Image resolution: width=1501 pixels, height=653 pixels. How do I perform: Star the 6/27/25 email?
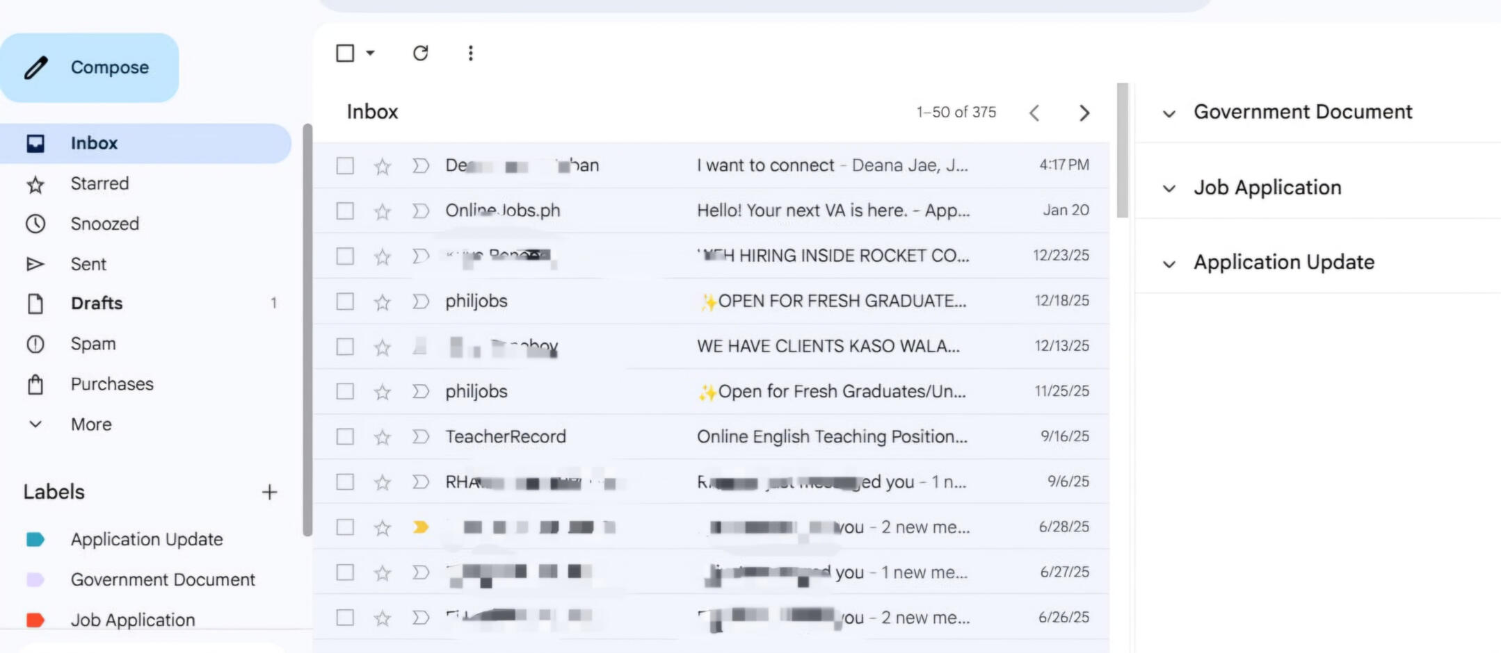point(383,572)
